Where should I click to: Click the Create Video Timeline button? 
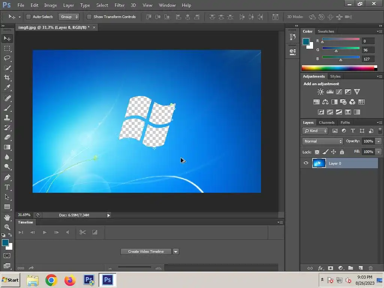[146, 252]
